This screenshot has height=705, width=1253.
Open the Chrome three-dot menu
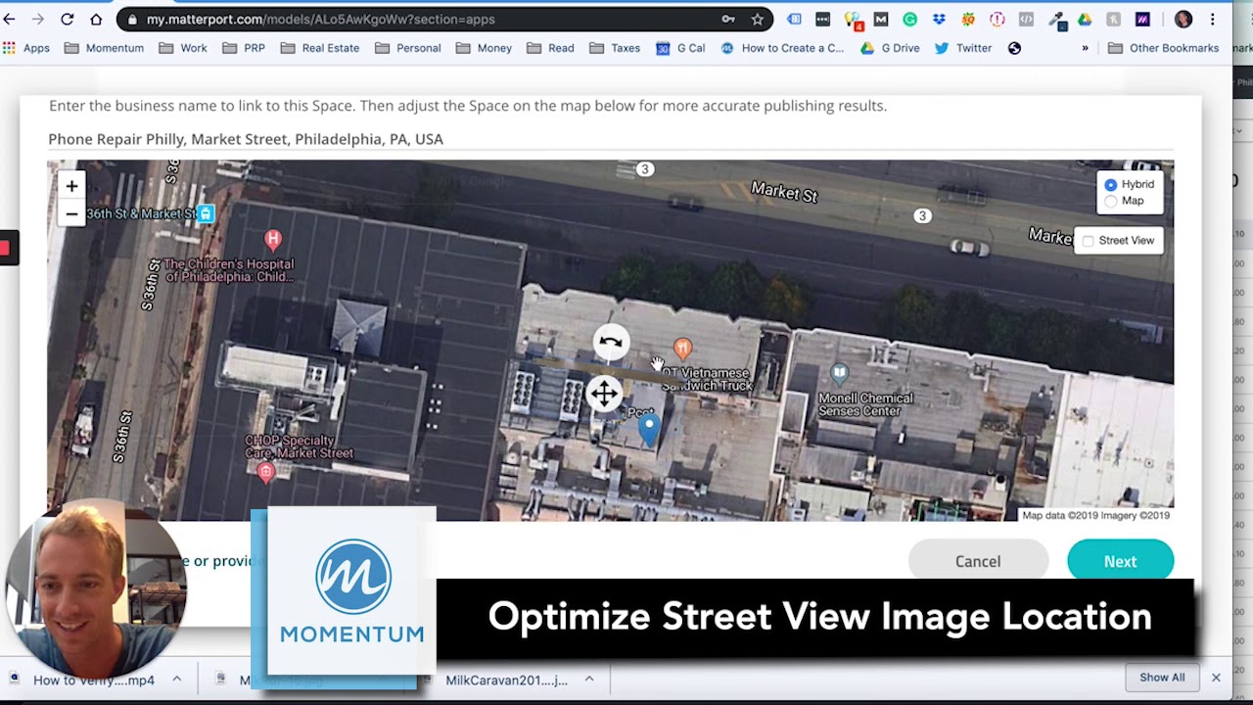click(x=1213, y=20)
